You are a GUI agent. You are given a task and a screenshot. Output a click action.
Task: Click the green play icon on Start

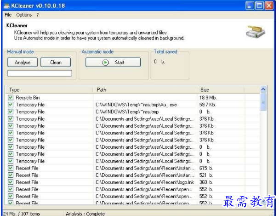tap(105, 63)
